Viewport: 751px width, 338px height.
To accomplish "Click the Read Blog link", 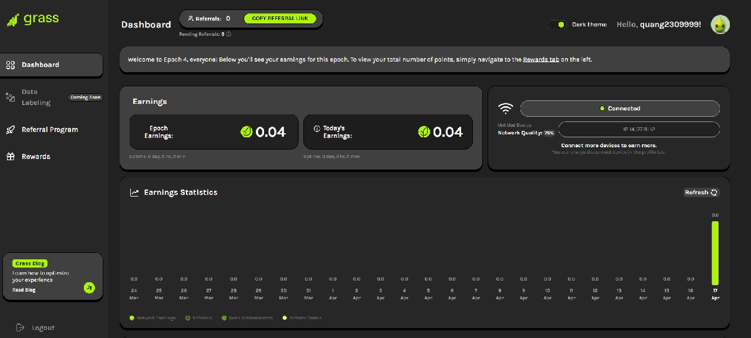I will tap(24, 290).
